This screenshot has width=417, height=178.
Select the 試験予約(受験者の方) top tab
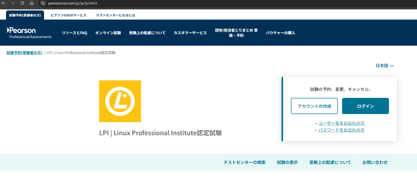pos(25,15)
